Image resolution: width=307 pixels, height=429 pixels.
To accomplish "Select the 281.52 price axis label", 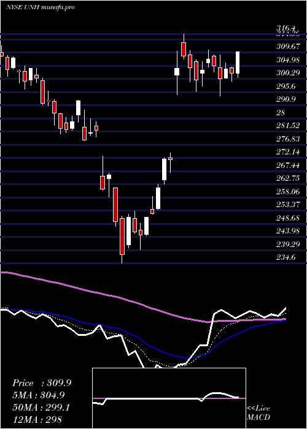I will (x=288, y=126).
